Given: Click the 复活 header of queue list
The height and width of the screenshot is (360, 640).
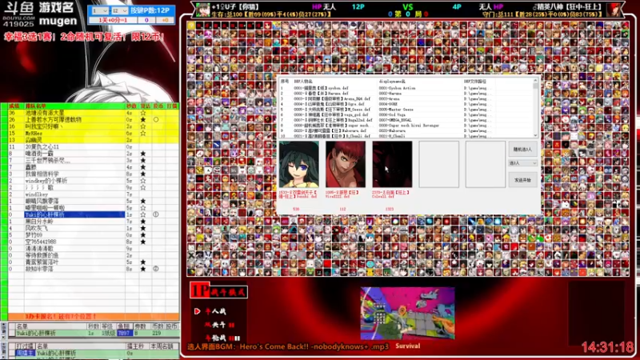Looking at the screenshot, I should 146,106.
